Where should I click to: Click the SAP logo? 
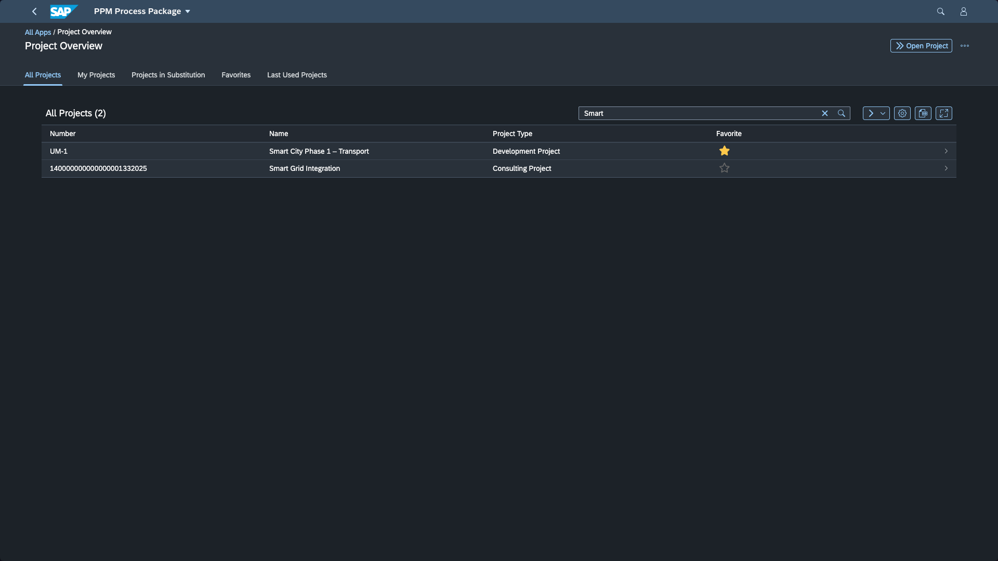(x=63, y=11)
